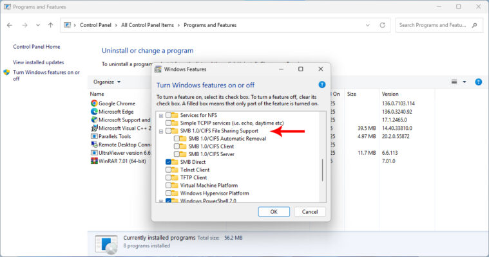Click the SMB Direct folder icon

(175, 162)
